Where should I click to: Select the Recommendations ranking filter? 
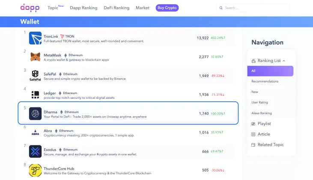pyautogui.click(x=265, y=81)
